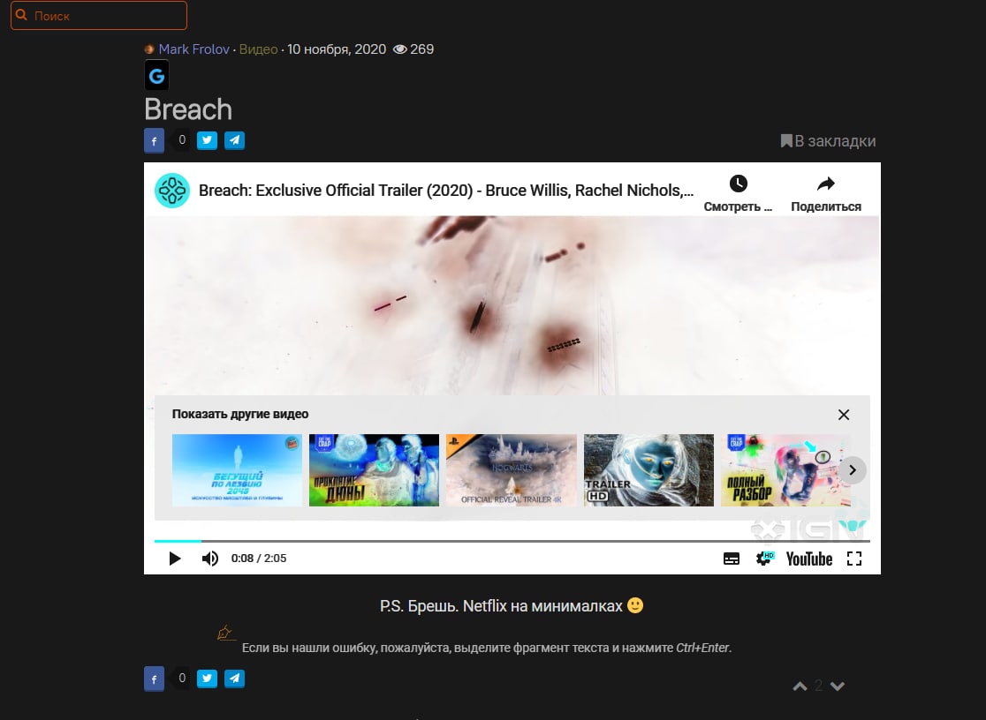
Task: Seek on the video progress bar
Action: click(x=512, y=541)
